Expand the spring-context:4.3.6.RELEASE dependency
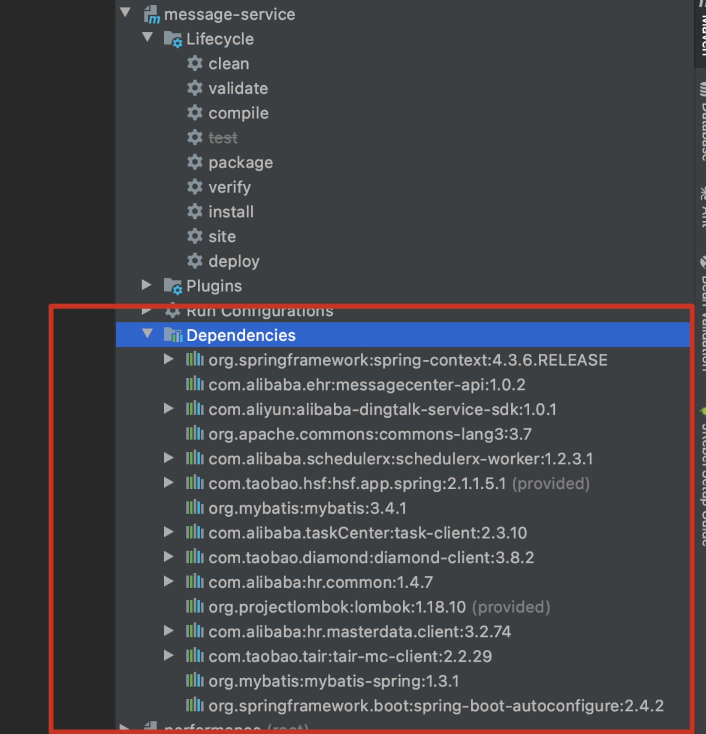The height and width of the screenshot is (734, 706). [169, 359]
